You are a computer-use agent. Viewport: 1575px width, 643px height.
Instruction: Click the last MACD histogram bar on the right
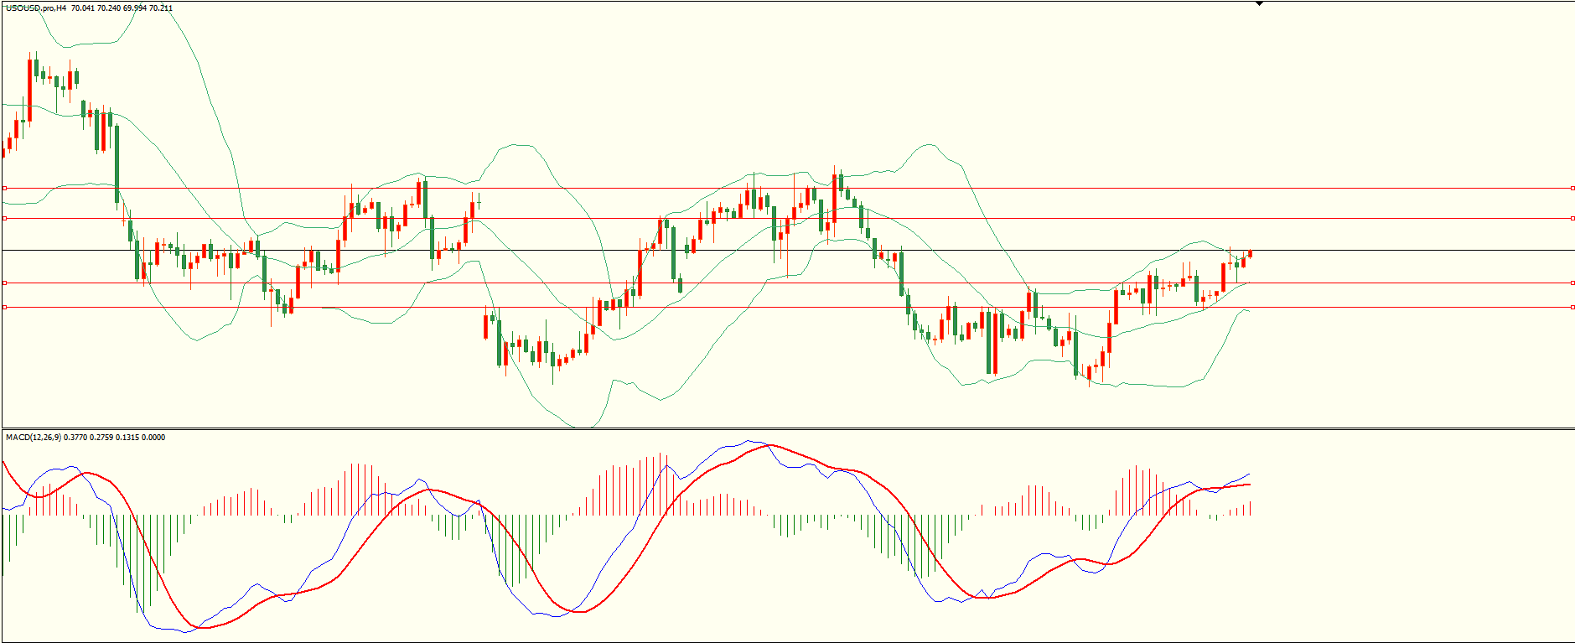(x=1250, y=508)
